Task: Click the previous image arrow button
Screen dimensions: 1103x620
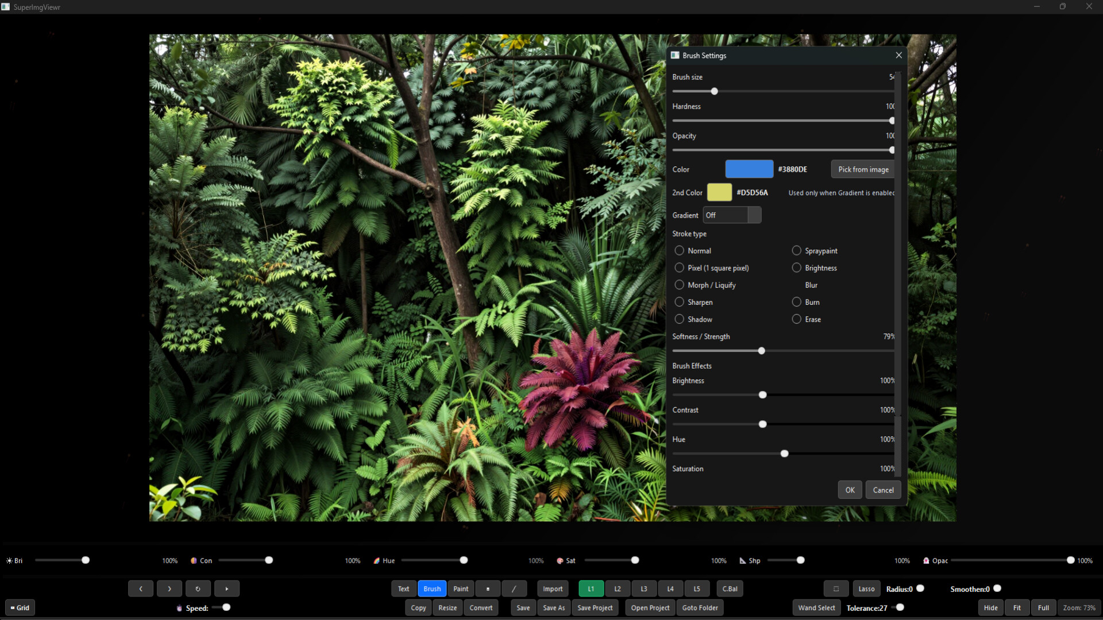Action: tap(141, 588)
